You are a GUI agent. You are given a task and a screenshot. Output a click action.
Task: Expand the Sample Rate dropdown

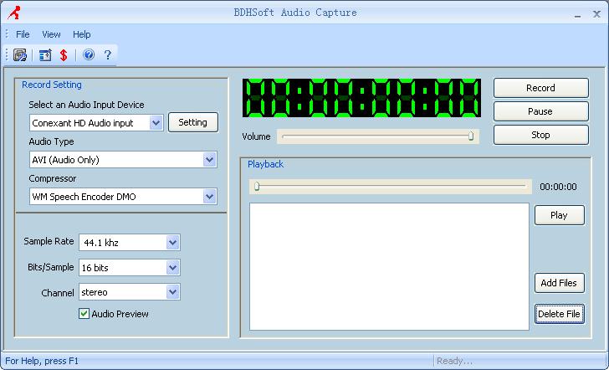(172, 243)
